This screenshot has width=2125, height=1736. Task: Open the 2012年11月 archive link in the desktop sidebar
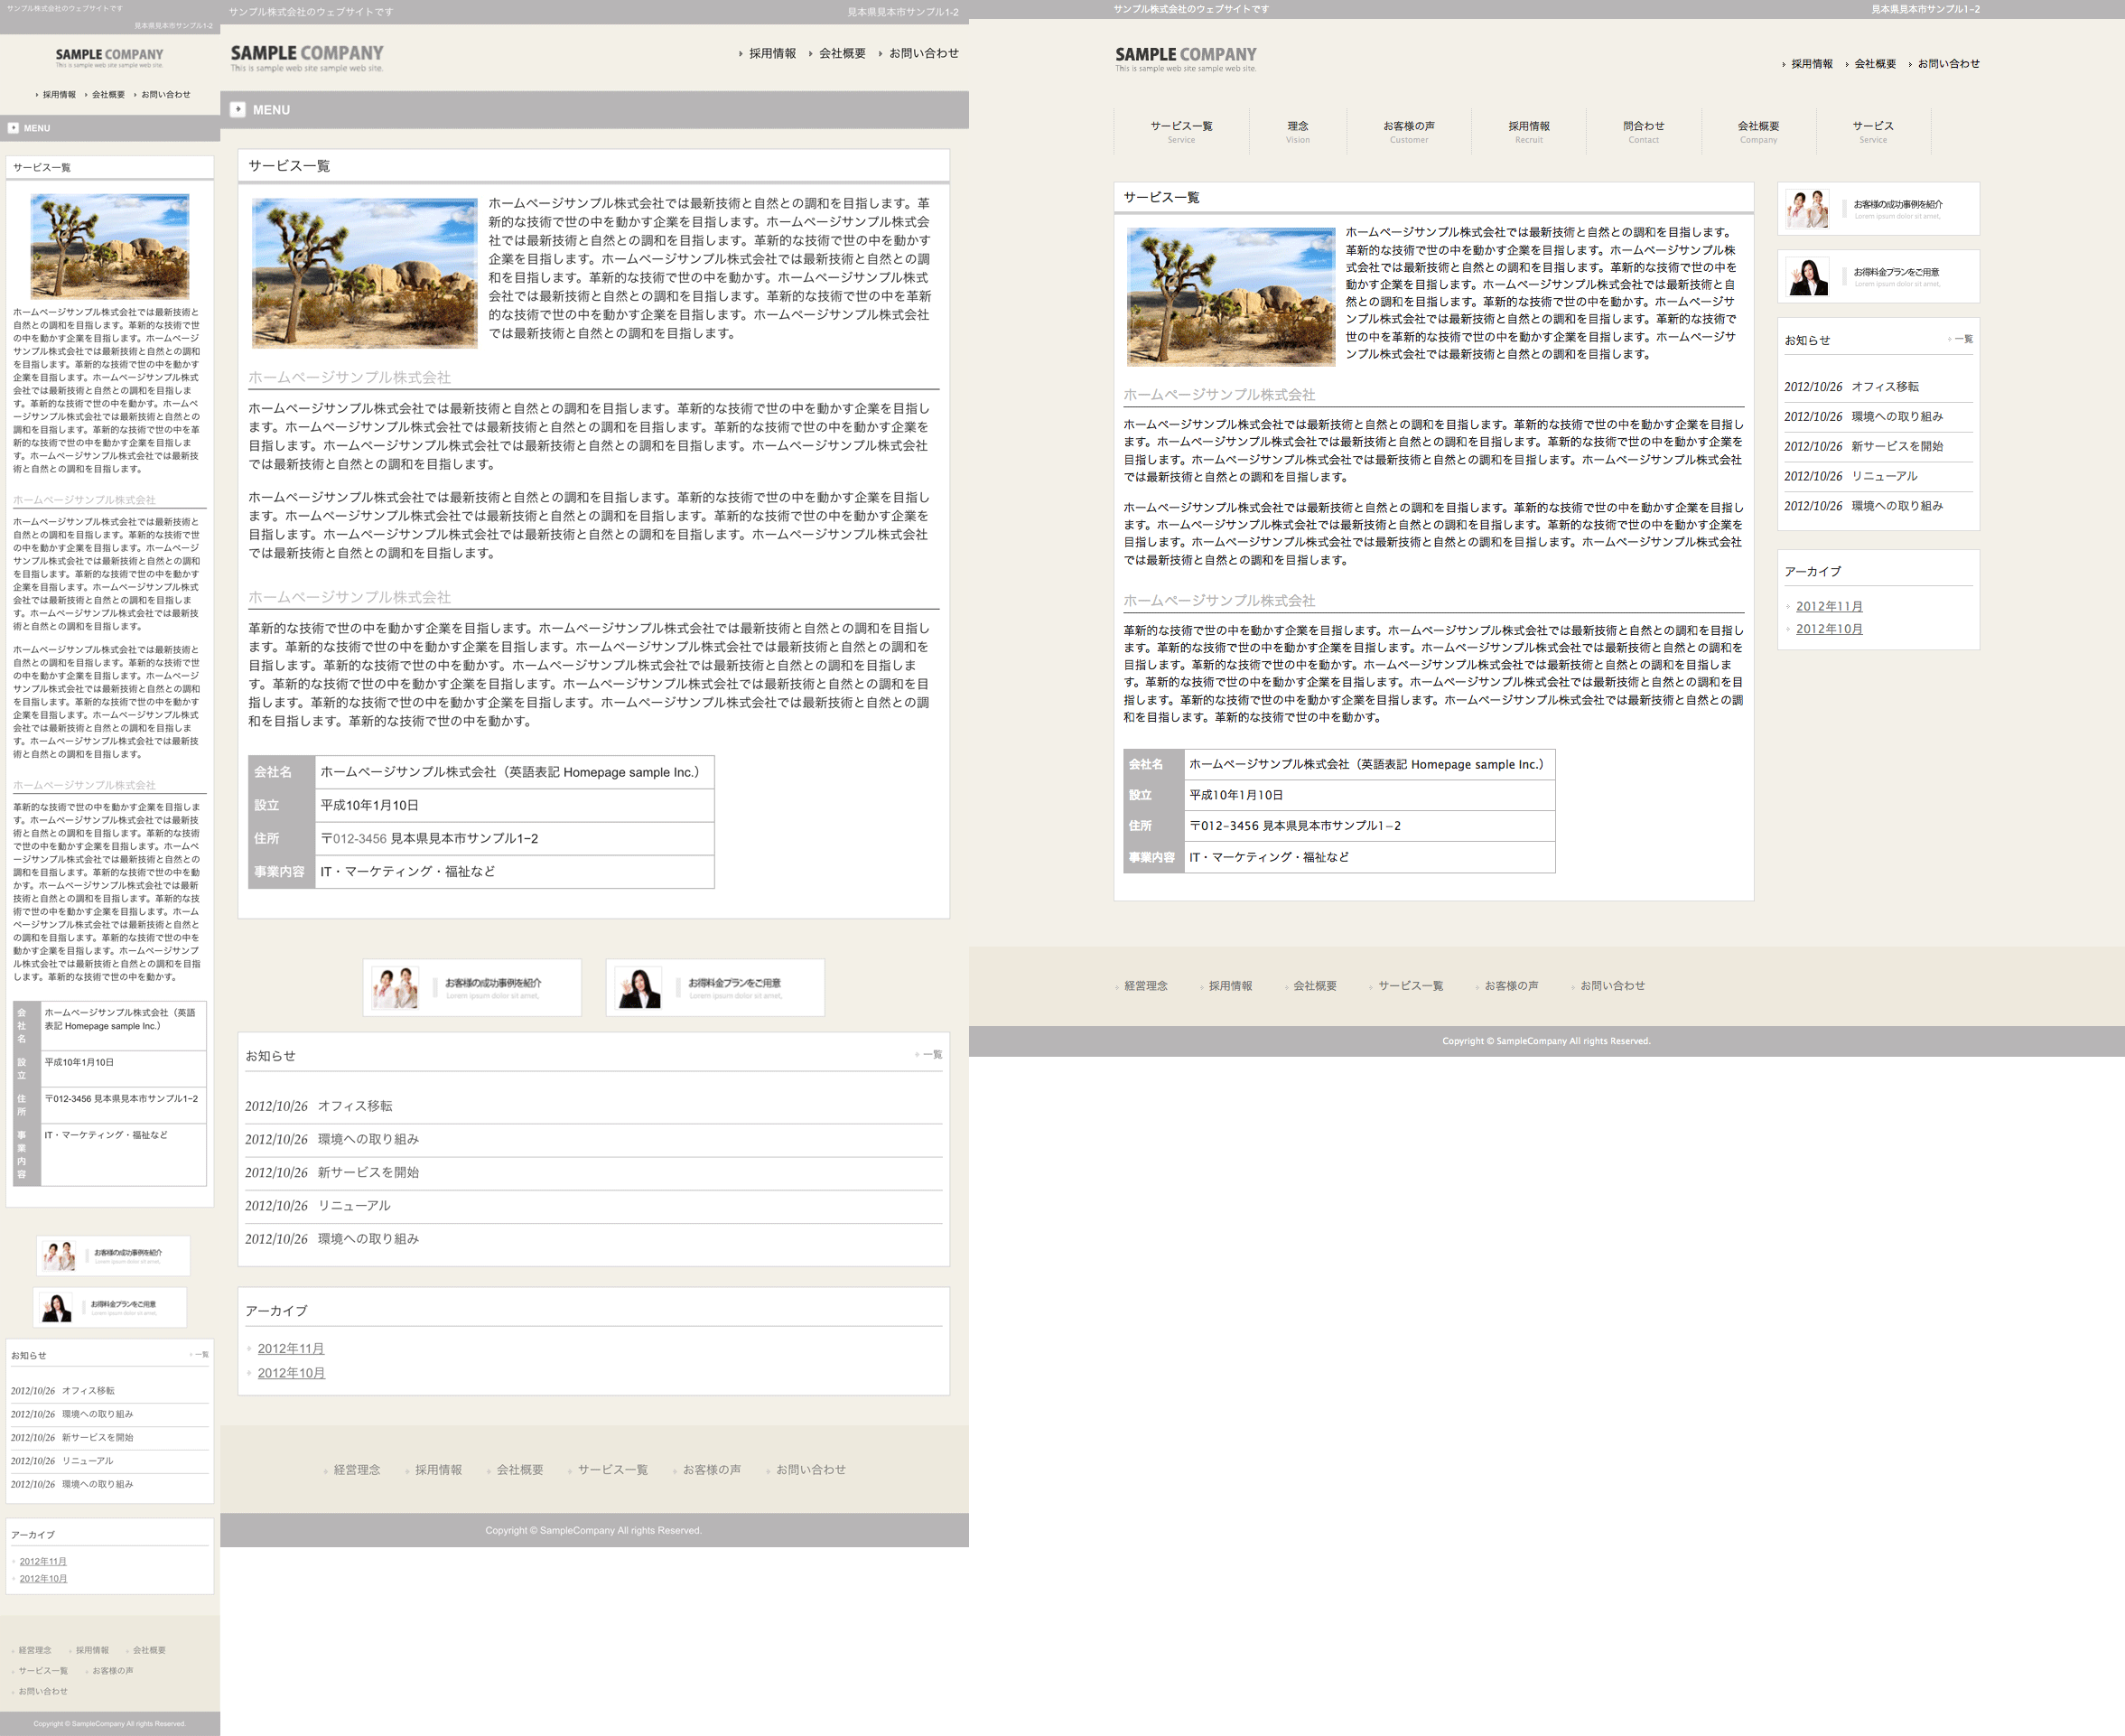click(x=1828, y=606)
